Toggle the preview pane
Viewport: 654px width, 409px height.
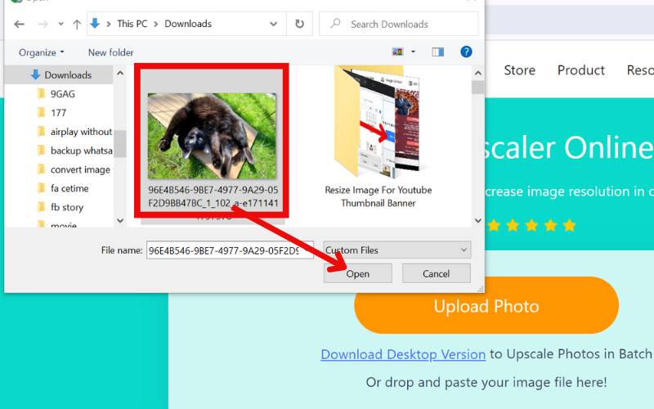tap(438, 52)
